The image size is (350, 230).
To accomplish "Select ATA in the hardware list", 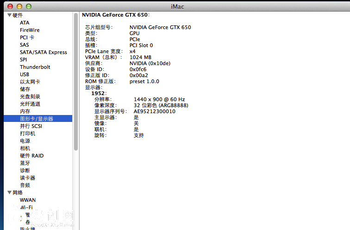I will [x=25, y=23].
